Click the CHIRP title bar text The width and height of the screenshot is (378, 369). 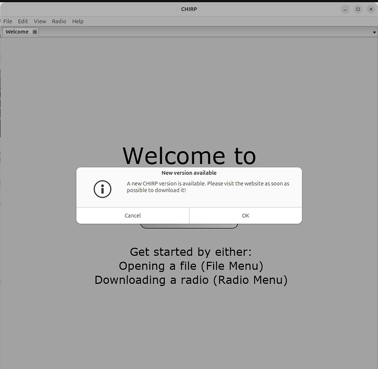[189, 9]
